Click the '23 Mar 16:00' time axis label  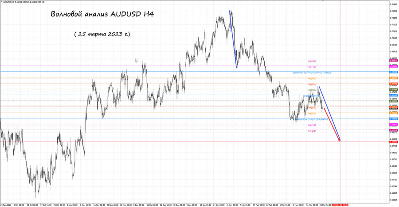[x=325, y=205]
